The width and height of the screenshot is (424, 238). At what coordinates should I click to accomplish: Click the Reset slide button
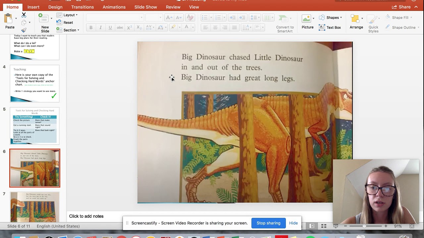[x=65, y=22]
